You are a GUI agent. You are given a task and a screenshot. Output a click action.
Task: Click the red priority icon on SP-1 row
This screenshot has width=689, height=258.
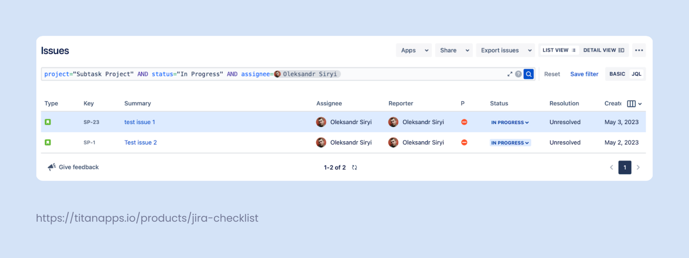pyautogui.click(x=464, y=142)
